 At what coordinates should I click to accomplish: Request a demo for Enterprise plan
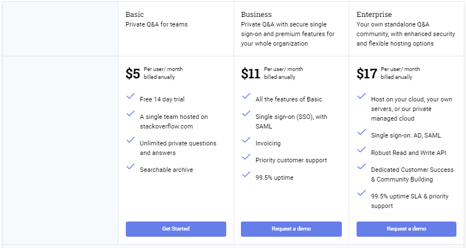tap(406, 229)
